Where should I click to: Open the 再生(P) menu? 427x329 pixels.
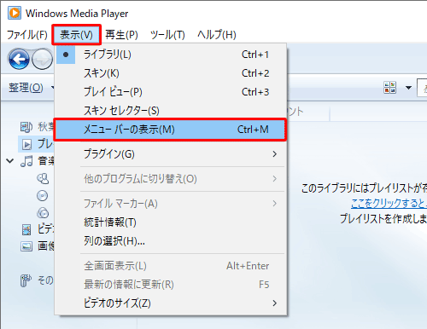point(121,35)
